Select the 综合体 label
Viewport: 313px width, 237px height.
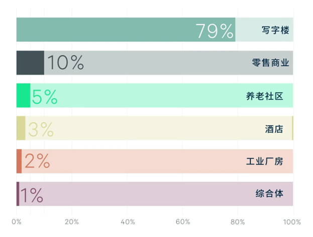(269, 194)
